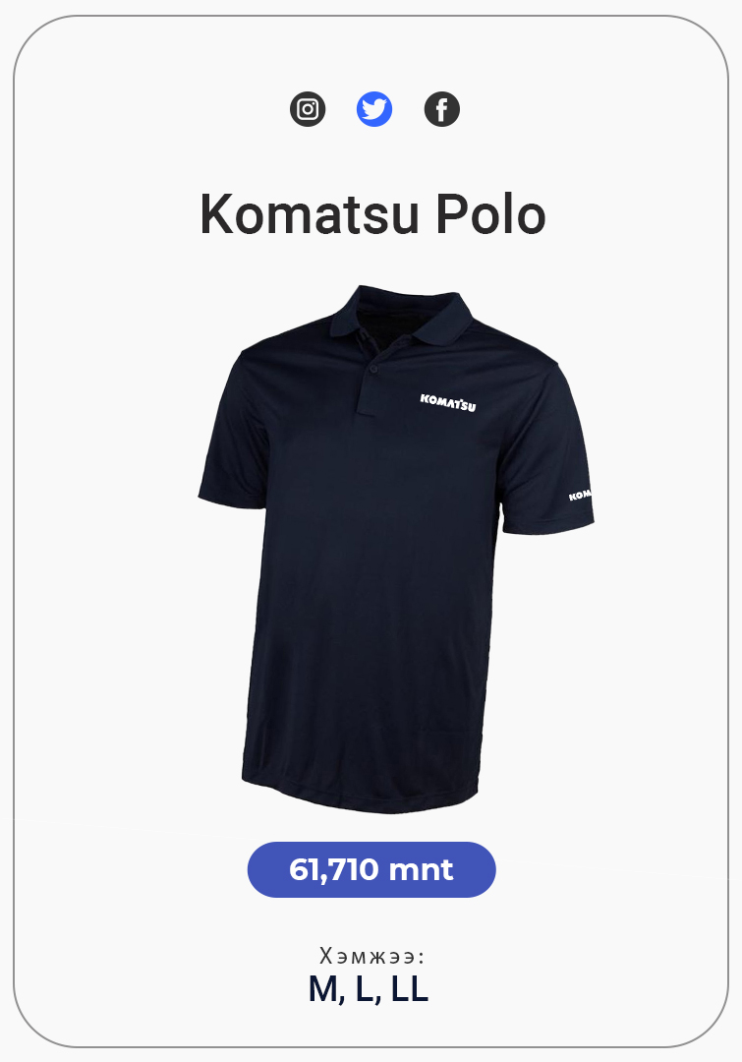Click the word Komatsu in the heading
Image resolution: width=742 pixels, height=1062 pixels.
[x=310, y=214]
